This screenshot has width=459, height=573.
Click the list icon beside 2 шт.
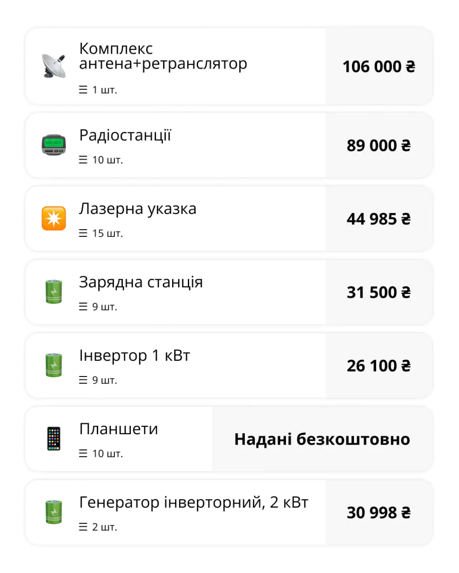pyautogui.click(x=83, y=527)
